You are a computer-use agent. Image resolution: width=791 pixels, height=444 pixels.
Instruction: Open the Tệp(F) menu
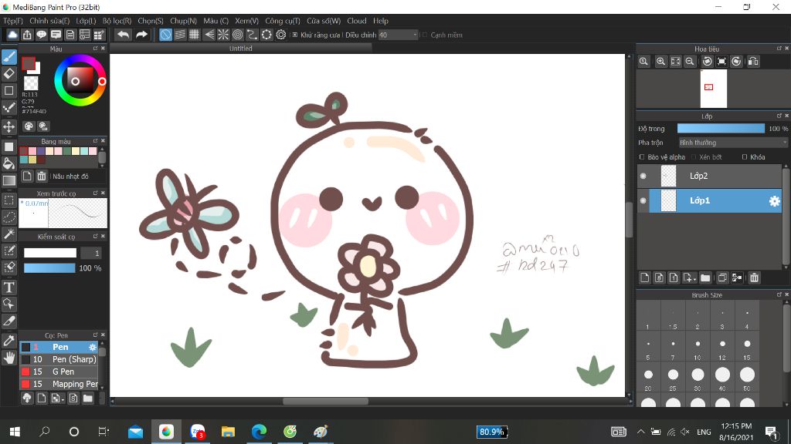[x=13, y=21]
